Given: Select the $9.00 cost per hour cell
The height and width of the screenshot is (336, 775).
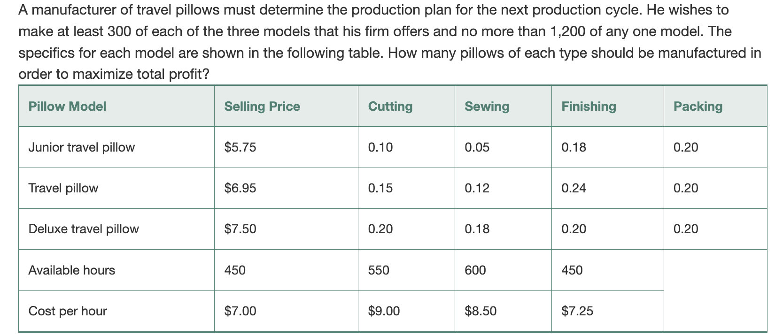Looking at the screenshot, I should 384,311.
